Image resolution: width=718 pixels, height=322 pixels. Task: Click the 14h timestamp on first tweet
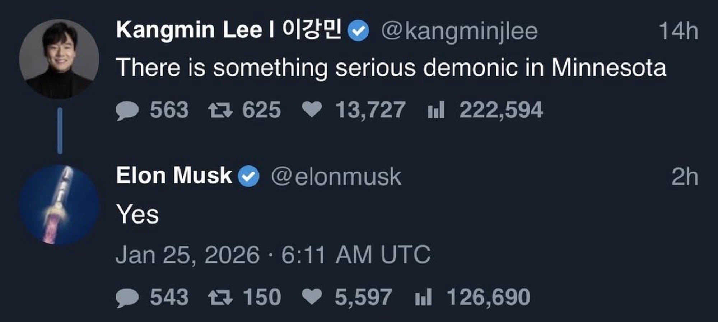tap(678, 31)
